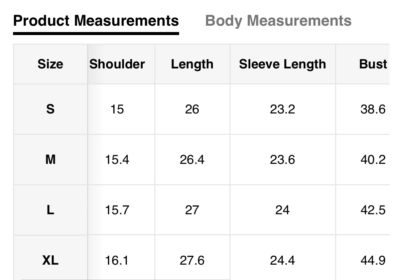Click the 44.9 bust cell
This screenshot has width=403, height=280.
tap(373, 260)
